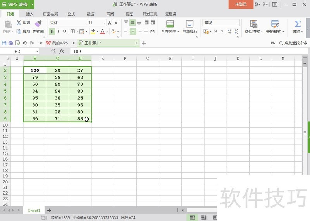
Task: Decrease indent icon
Action: tap(146, 23)
